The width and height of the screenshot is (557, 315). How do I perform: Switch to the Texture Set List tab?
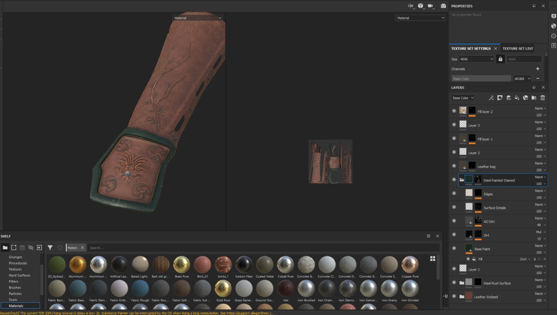coord(518,49)
